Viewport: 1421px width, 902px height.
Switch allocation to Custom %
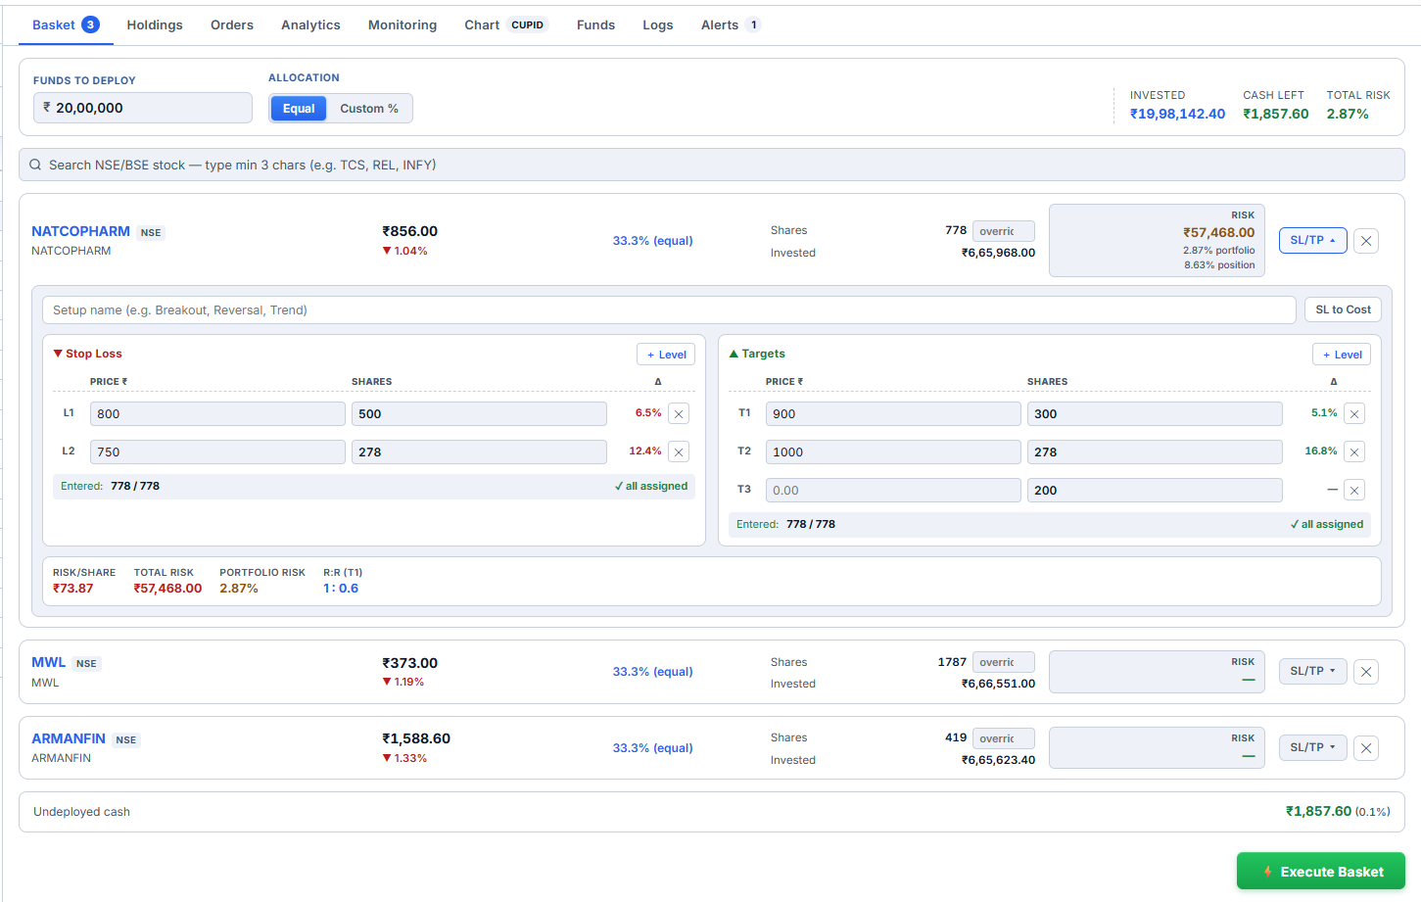coord(369,109)
